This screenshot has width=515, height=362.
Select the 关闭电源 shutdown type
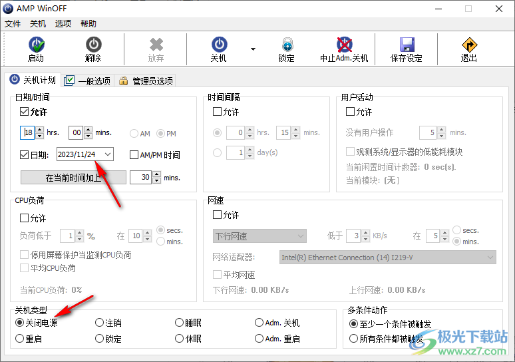[x=20, y=323]
